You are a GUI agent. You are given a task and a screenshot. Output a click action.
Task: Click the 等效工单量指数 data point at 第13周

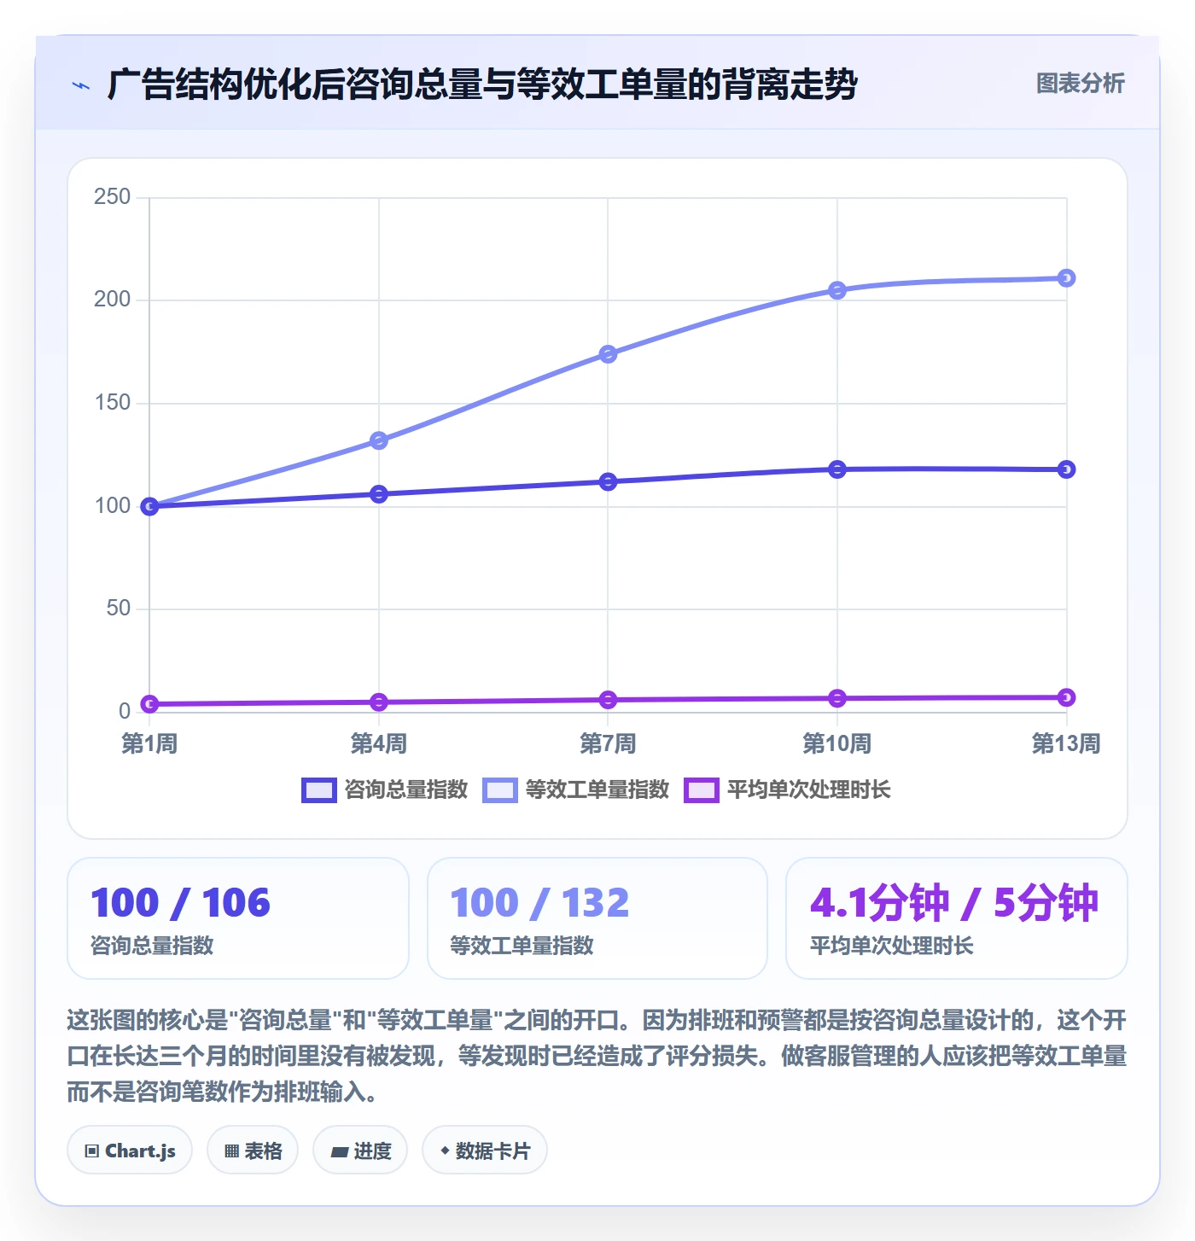[x=1066, y=278]
